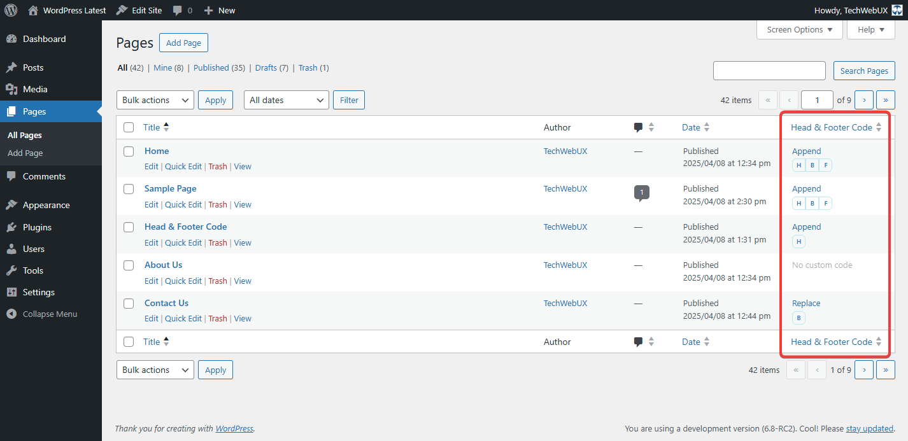This screenshot has width=908, height=441.
Task: Sort by Date in header row
Action: (x=695, y=127)
